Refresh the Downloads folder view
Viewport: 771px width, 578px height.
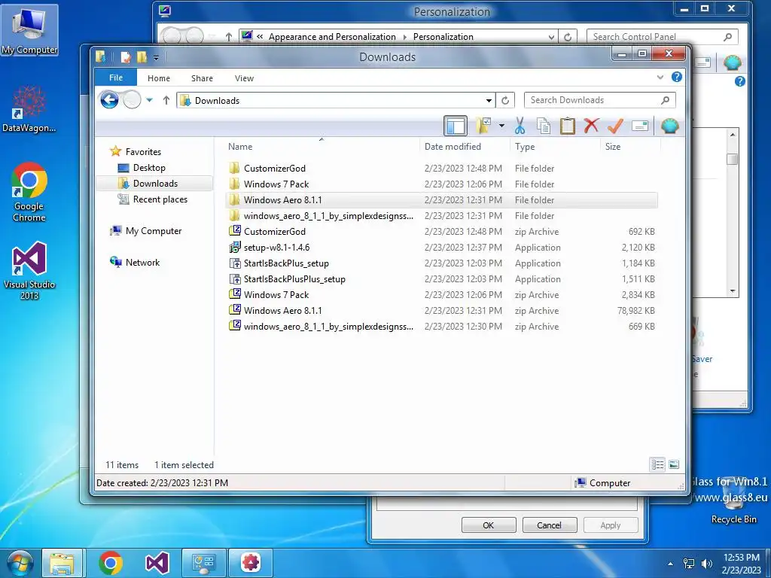pos(505,100)
